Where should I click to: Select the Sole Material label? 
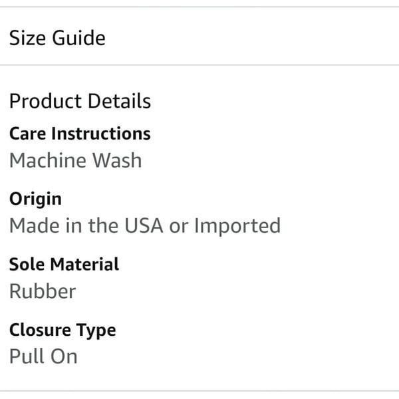coord(64,264)
